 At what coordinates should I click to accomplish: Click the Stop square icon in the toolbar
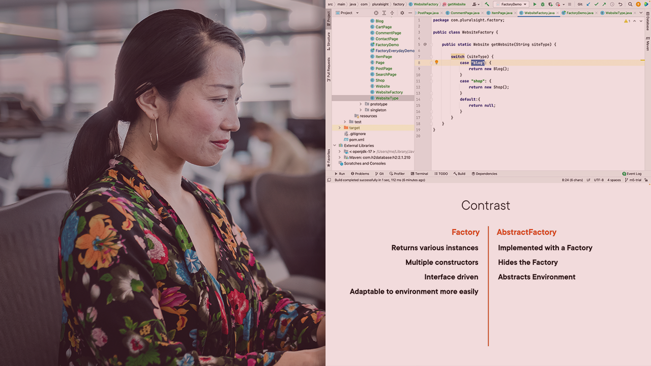570,4
